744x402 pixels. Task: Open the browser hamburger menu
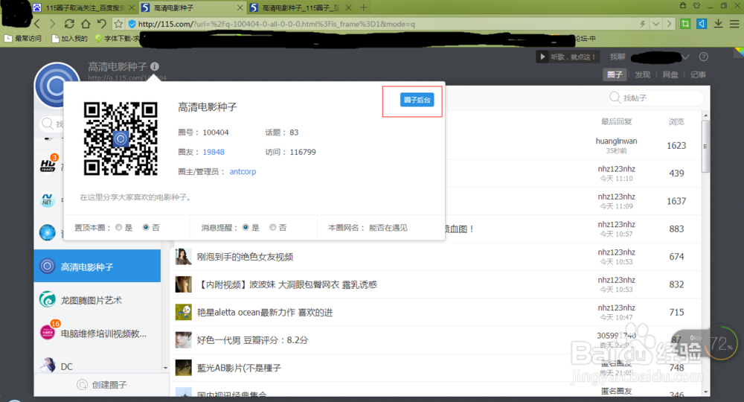pos(734,24)
